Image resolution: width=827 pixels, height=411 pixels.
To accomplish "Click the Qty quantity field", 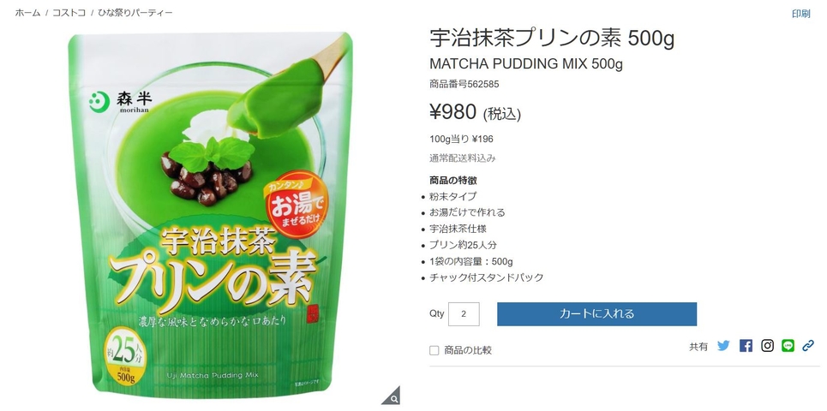I will pos(464,314).
